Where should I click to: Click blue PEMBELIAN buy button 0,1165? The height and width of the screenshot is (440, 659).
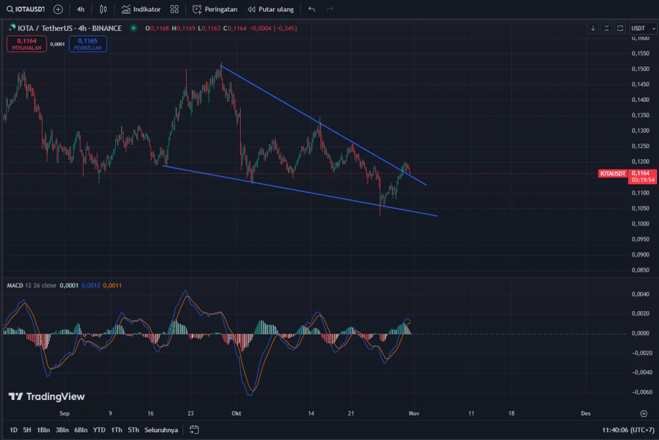point(88,44)
